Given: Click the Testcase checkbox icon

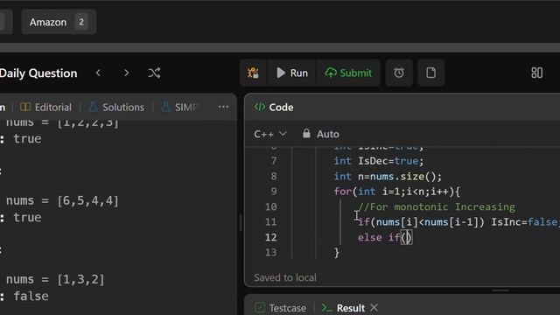Looking at the screenshot, I should [x=260, y=307].
